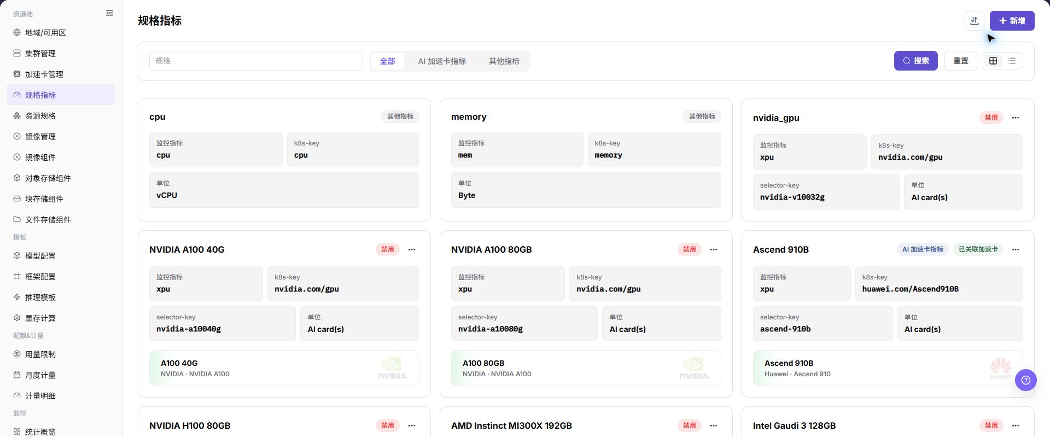The image size is (1050, 437).
Task: Click the 禁用 tag on NVIDIA H100 80GB
Action: 387,426
